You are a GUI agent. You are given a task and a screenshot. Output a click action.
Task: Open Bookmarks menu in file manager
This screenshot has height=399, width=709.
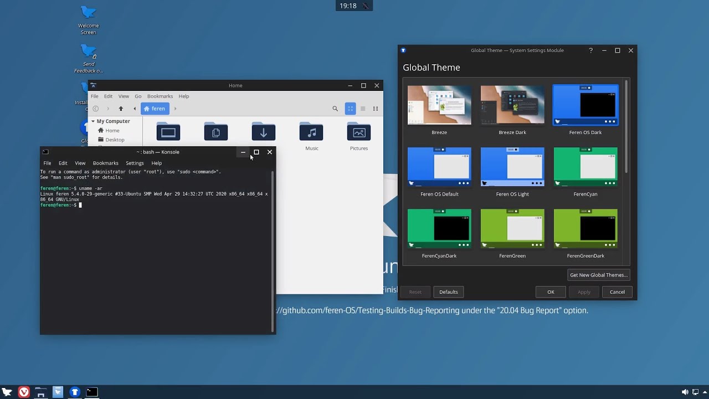pyautogui.click(x=160, y=96)
